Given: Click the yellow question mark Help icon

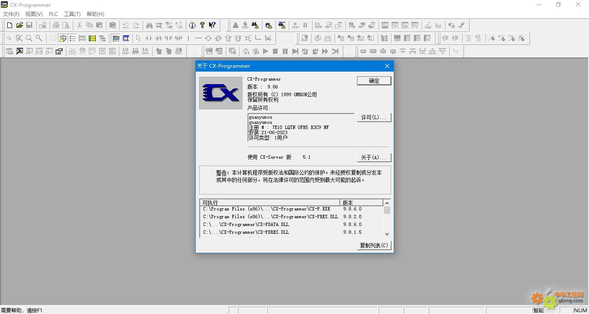Looking at the screenshot, I should point(202,25).
